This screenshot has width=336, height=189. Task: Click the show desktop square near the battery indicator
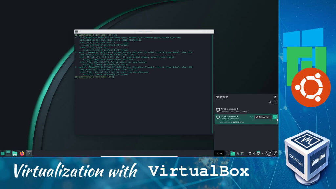(227, 153)
